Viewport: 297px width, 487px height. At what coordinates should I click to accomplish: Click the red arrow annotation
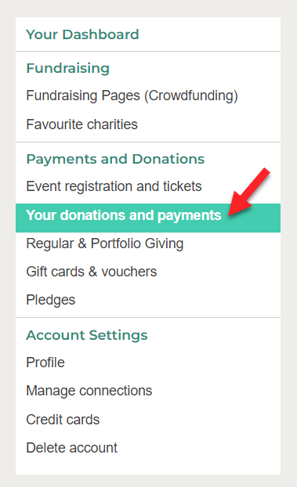click(248, 192)
